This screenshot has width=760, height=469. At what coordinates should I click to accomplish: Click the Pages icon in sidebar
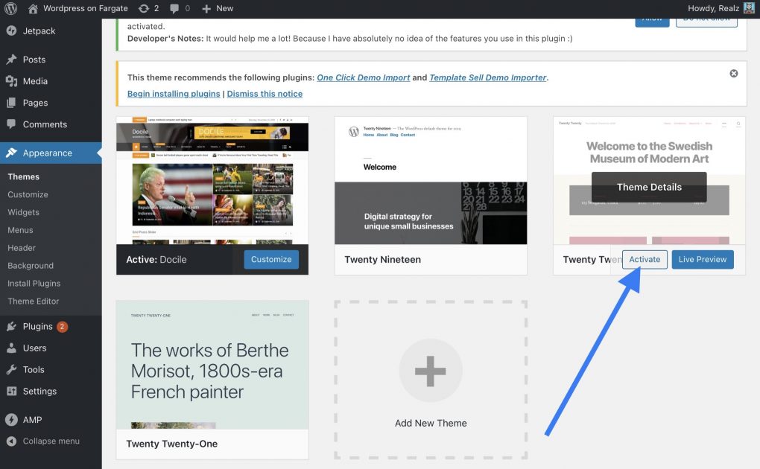(12, 103)
